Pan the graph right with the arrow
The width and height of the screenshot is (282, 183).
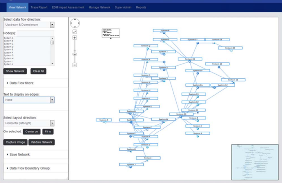coord(78,23)
